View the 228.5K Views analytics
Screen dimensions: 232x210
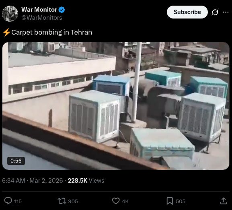[x=86, y=181]
